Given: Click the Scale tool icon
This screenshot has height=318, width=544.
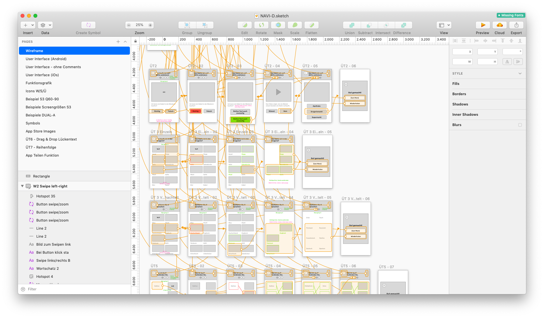Looking at the screenshot, I should pyautogui.click(x=295, y=25).
